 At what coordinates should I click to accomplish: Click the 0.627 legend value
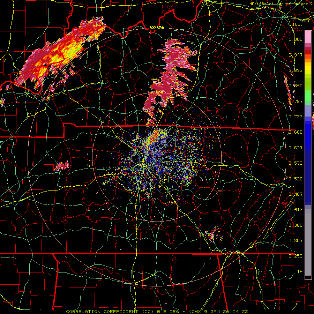tap(296, 148)
